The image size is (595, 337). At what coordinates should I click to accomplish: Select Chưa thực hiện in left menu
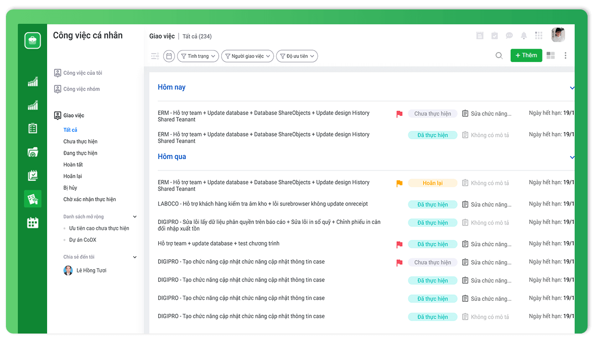pos(80,142)
